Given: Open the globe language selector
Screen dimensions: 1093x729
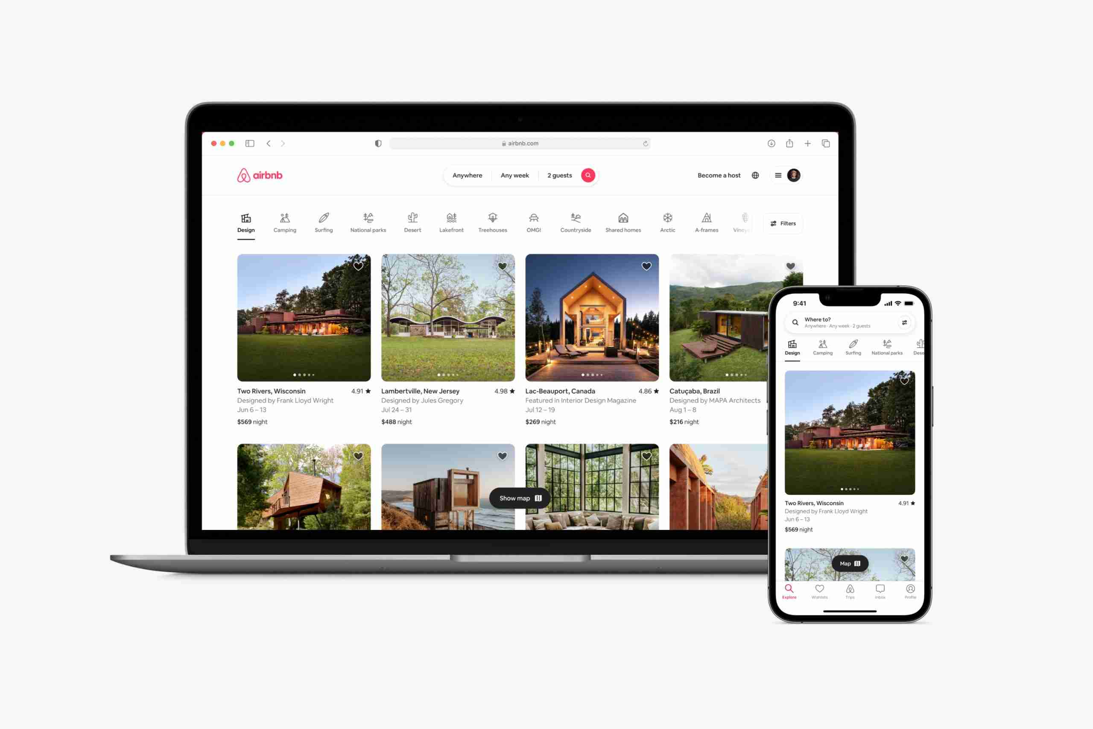Looking at the screenshot, I should 756,174.
